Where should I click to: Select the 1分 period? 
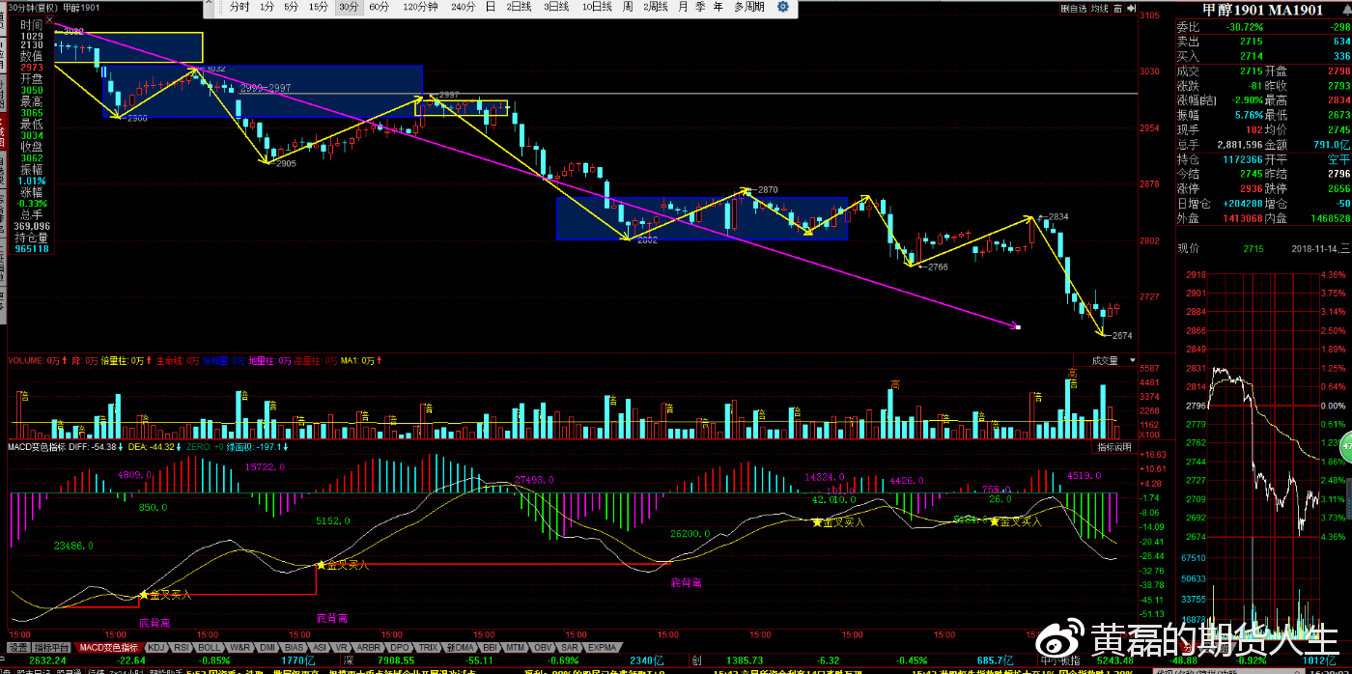[268, 7]
